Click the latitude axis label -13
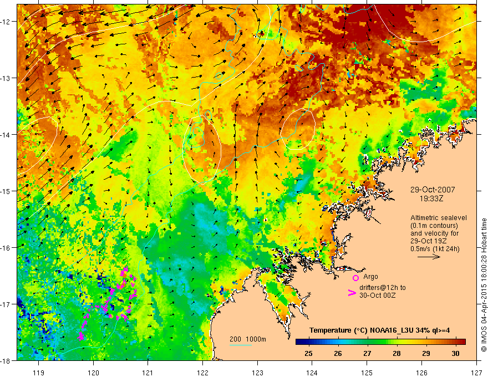 coord(6,78)
